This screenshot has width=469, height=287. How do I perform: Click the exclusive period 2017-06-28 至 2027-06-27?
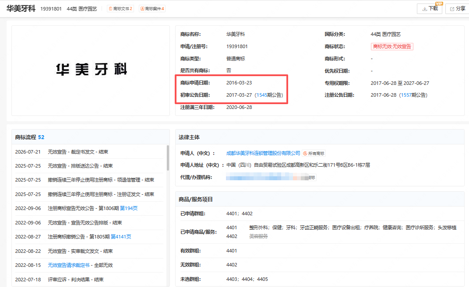(400, 83)
